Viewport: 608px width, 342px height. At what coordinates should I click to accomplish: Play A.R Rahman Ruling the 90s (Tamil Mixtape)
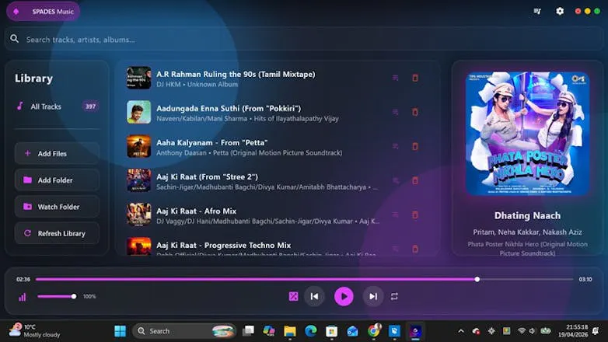click(236, 74)
